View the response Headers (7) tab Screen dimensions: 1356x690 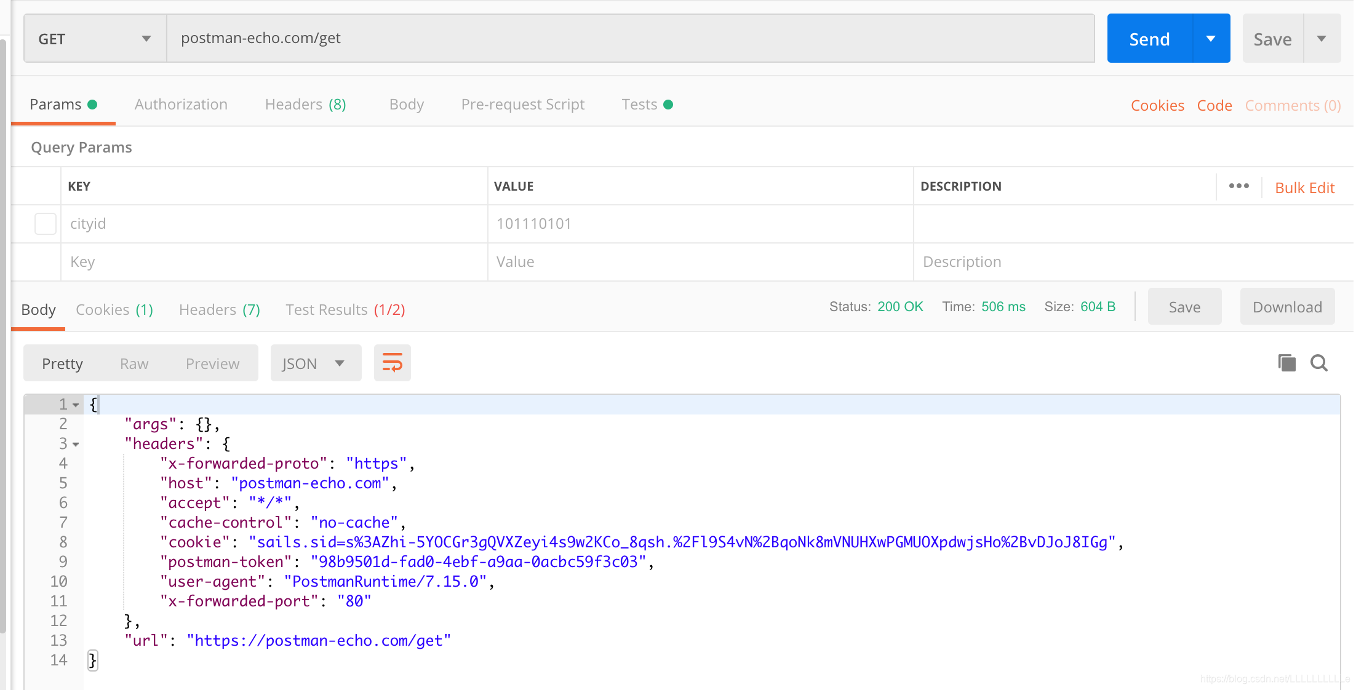(220, 310)
